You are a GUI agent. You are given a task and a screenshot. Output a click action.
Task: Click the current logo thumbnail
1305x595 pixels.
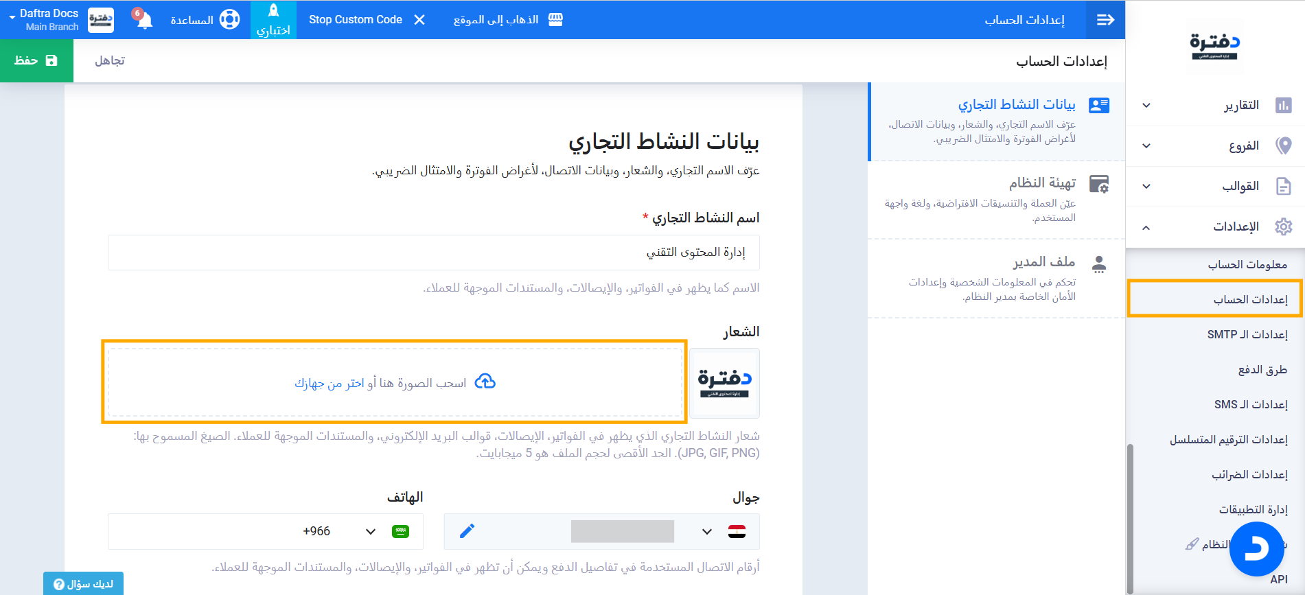[724, 383]
